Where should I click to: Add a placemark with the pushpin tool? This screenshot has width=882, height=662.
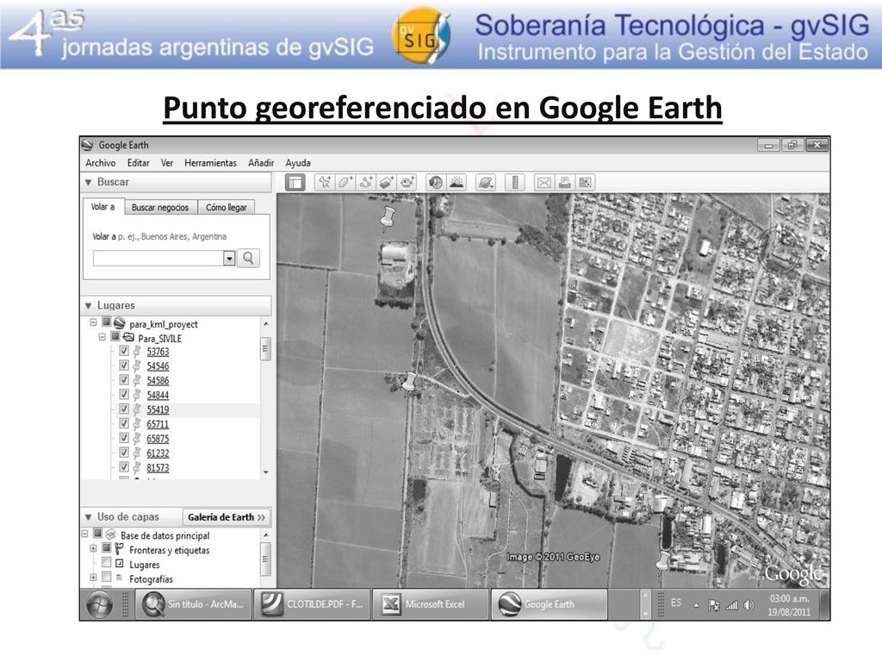pyautogui.click(x=325, y=183)
